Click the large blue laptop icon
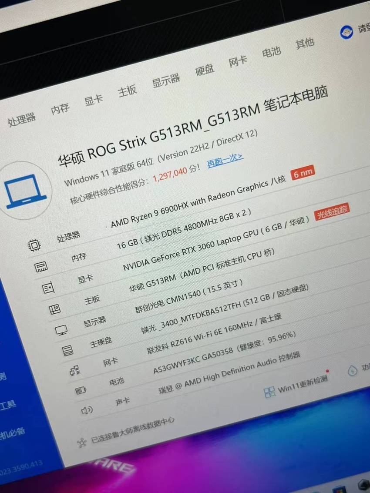This screenshot has height=493, width=370. (24, 191)
